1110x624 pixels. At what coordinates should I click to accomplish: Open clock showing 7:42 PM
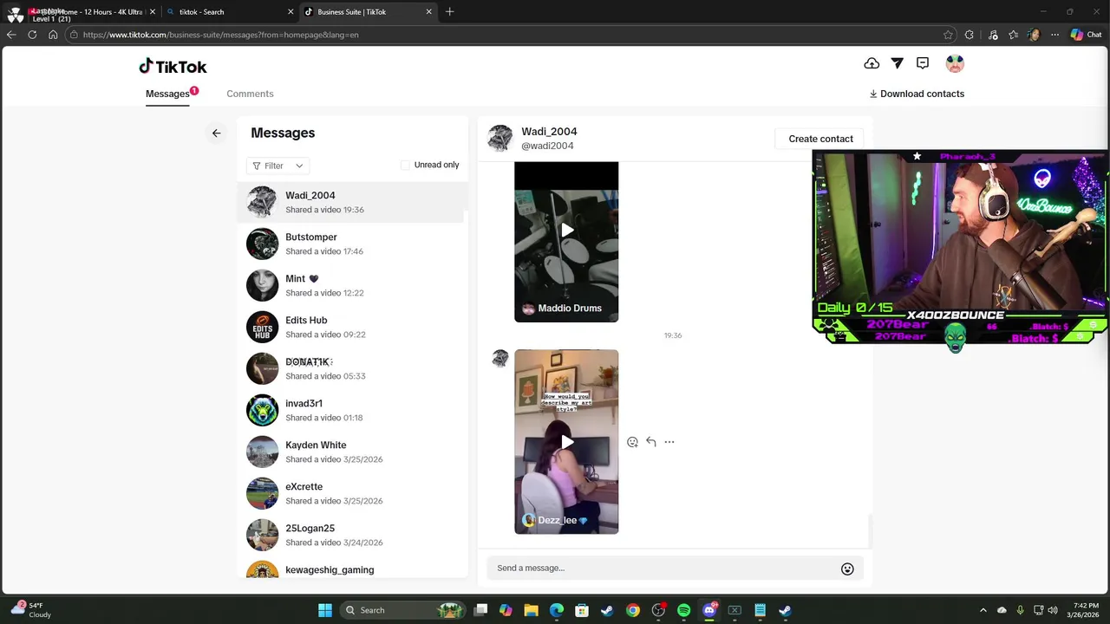1082,610
